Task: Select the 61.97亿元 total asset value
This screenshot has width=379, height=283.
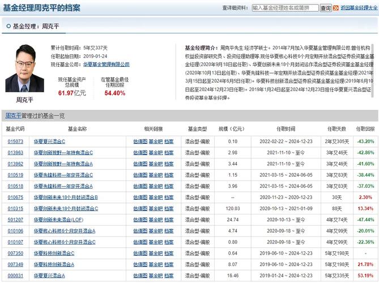Action: pyautogui.click(x=72, y=93)
